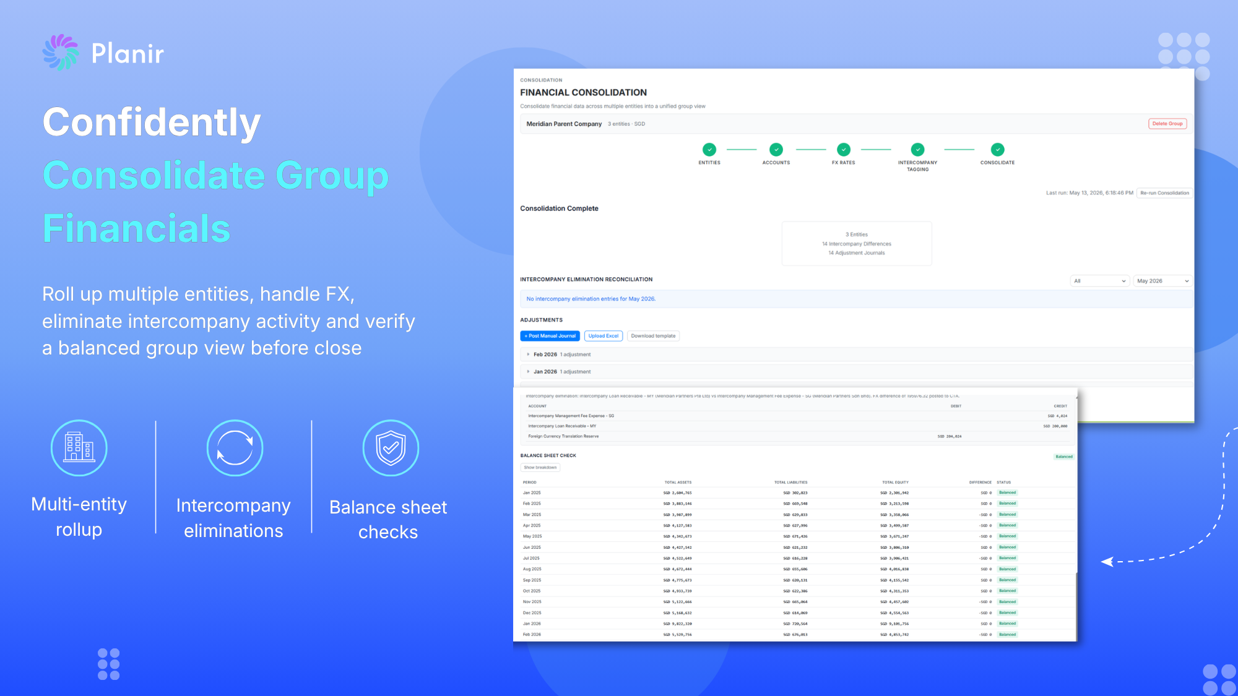The image size is (1238, 696).
Task: Click the Balanced status in the Jan 2025 row
Action: [1007, 493]
